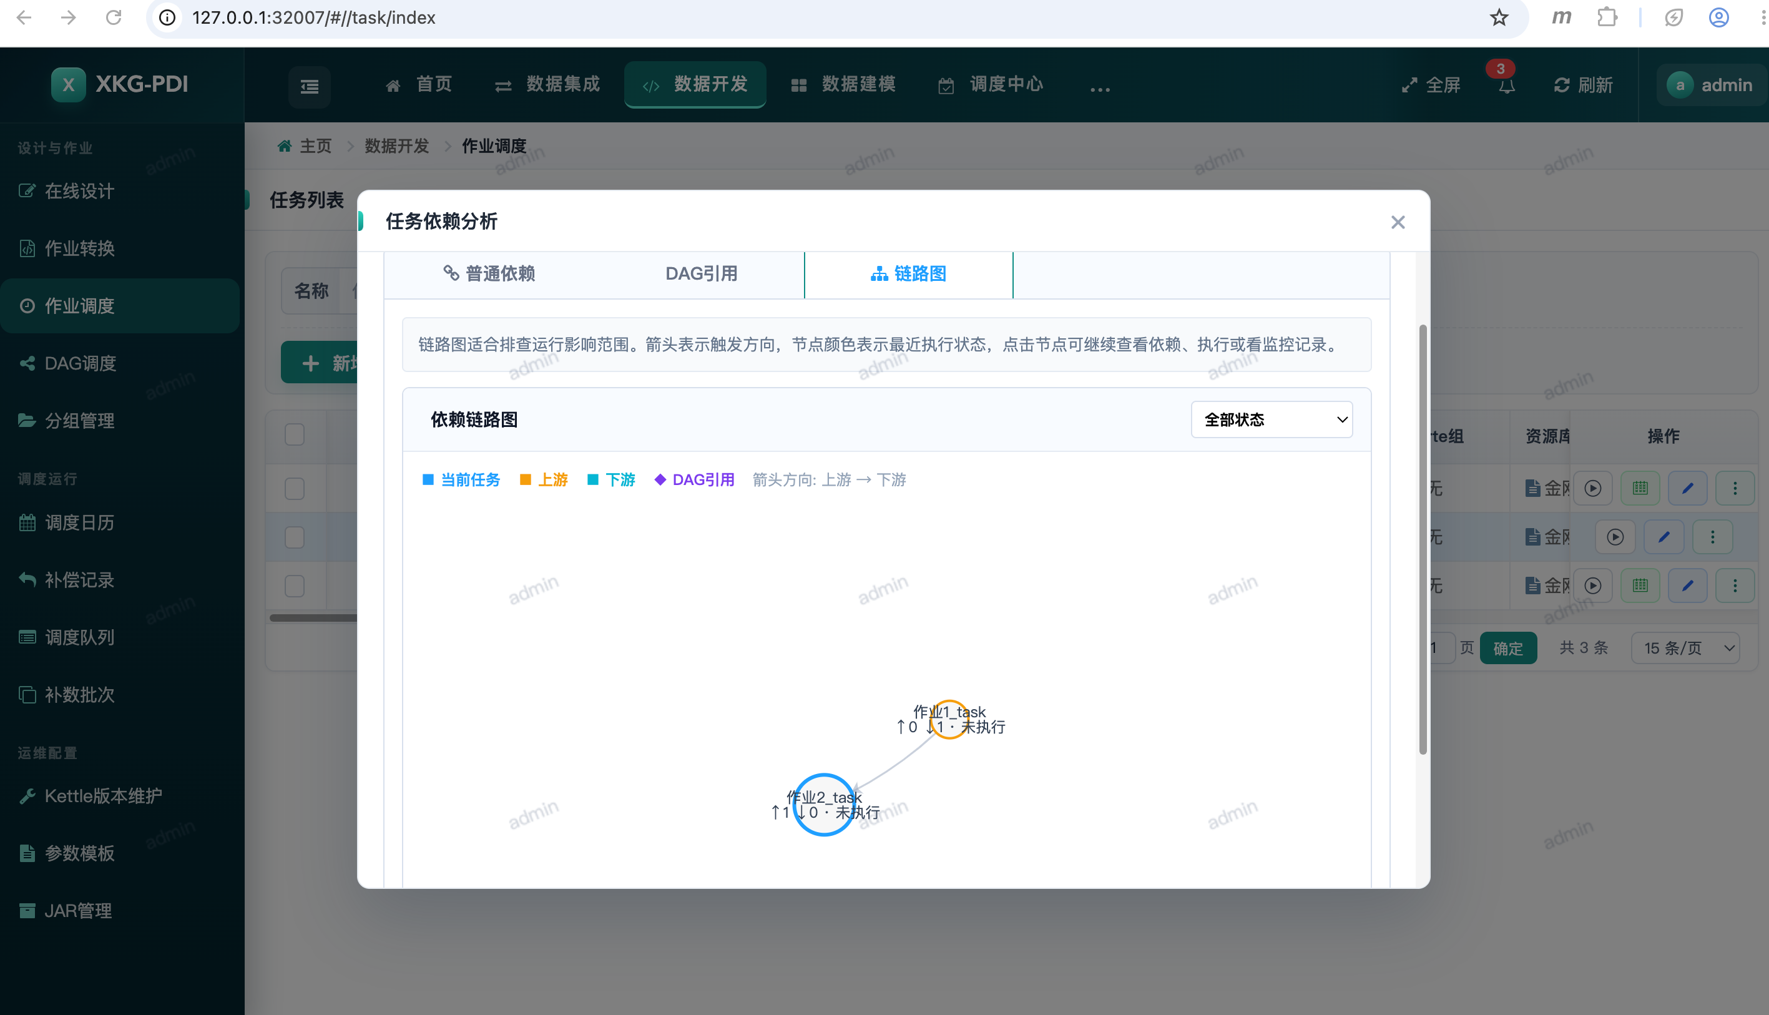Screen dimensions: 1769x1015
Task: Expand the top navigation overflow ellipsis
Action: pyautogui.click(x=1100, y=88)
